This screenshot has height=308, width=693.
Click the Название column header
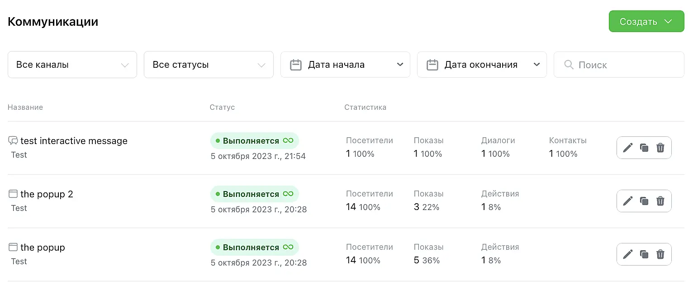tap(25, 107)
